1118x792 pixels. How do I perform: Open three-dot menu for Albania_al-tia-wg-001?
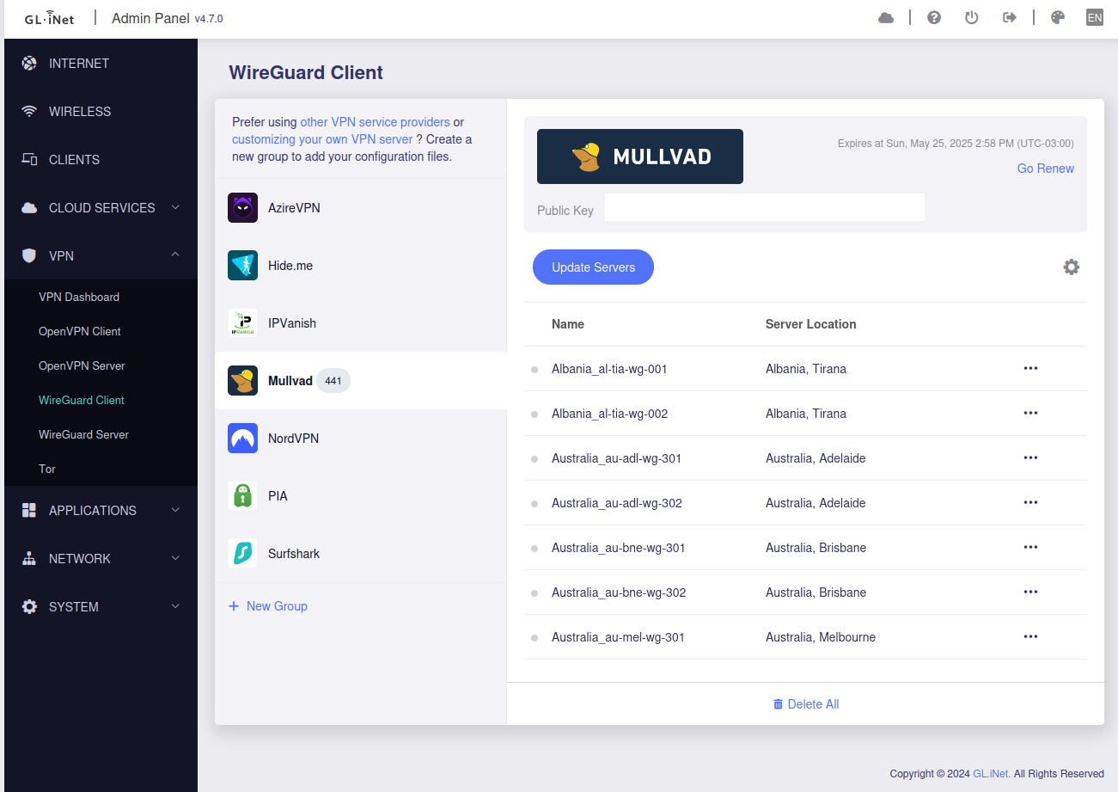(1030, 369)
